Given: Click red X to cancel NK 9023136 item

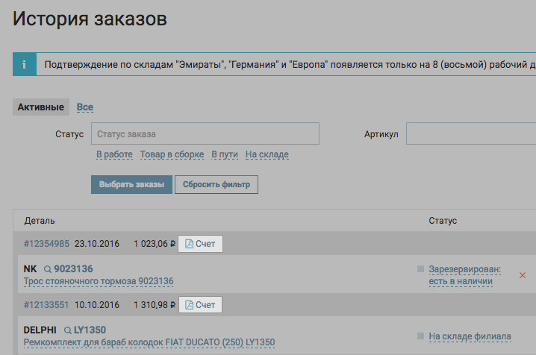Looking at the screenshot, I should [x=523, y=275].
